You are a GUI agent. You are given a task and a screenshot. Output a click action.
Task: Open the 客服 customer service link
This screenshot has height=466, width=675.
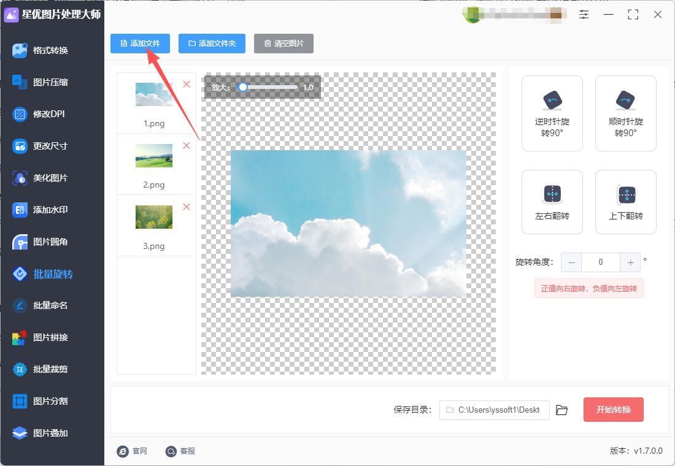[180, 451]
